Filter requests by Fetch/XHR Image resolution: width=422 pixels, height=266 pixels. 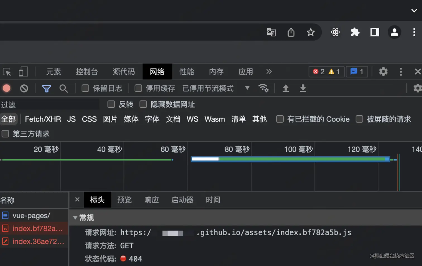tap(43, 119)
